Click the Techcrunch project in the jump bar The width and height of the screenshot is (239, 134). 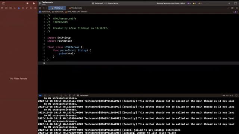tap(44, 12)
